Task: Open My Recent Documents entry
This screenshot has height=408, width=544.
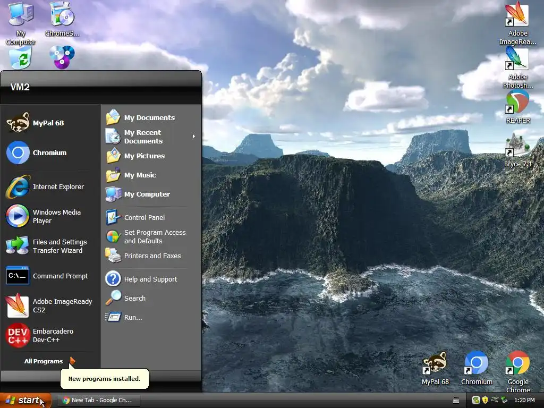Action: [150, 137]
